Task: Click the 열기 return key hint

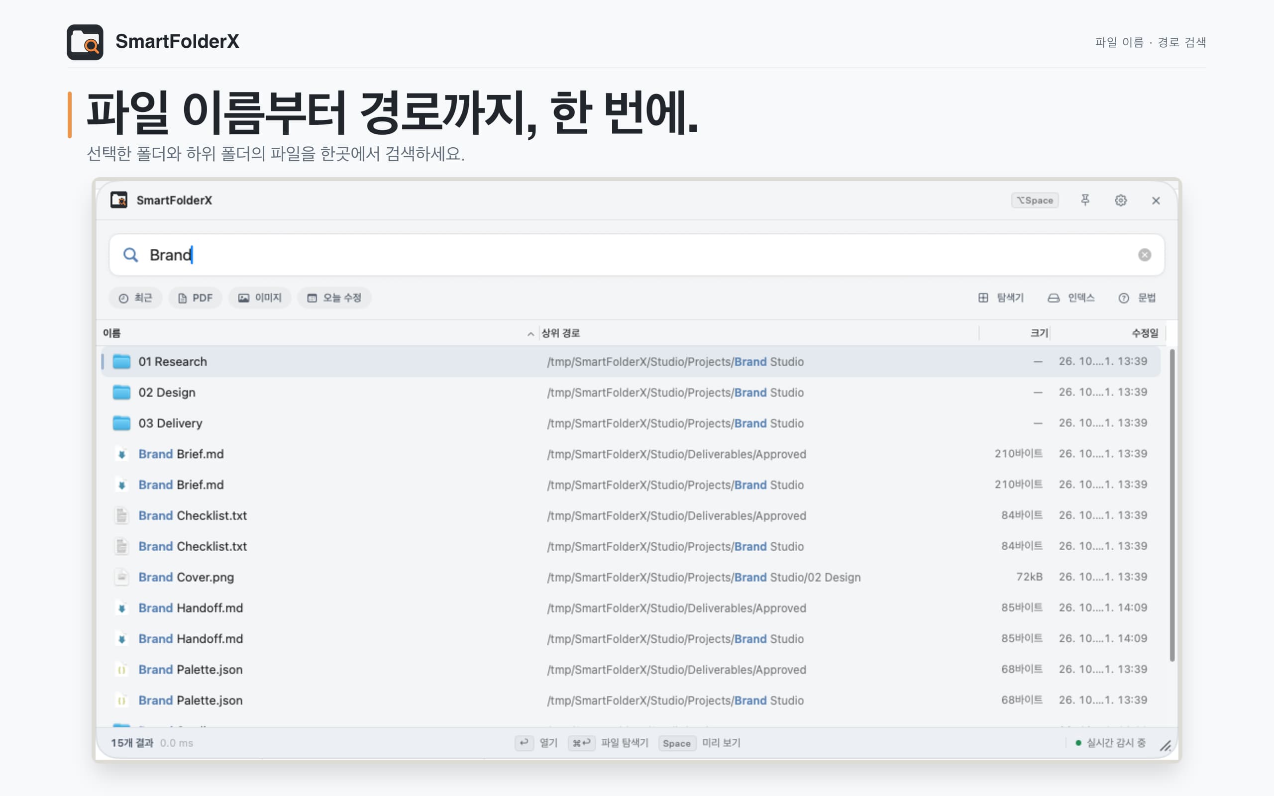Action: point(536,743)
